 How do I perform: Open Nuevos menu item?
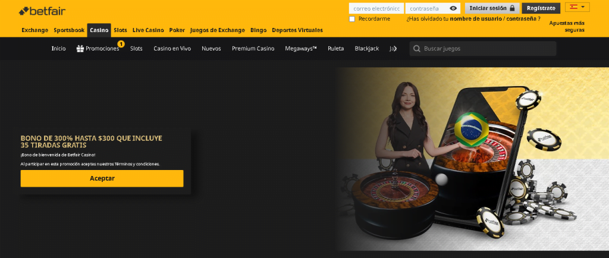pyautogui.click(x=211, y=49)
